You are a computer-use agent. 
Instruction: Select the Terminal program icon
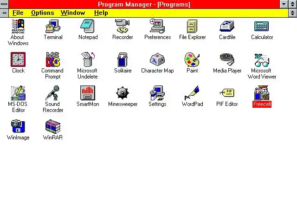53,26
